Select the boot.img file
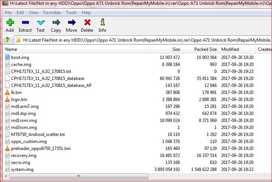This screenshot has height=182, width=272. (20, 57)
